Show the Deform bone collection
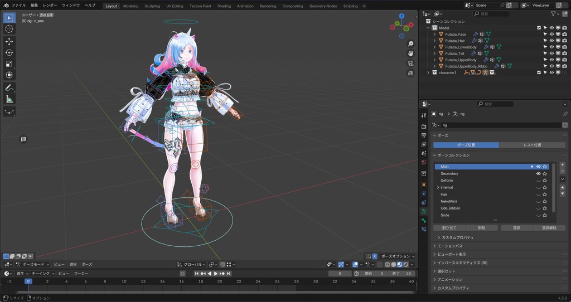This screenshot has height=302, width=571. (x=538, y=181)
